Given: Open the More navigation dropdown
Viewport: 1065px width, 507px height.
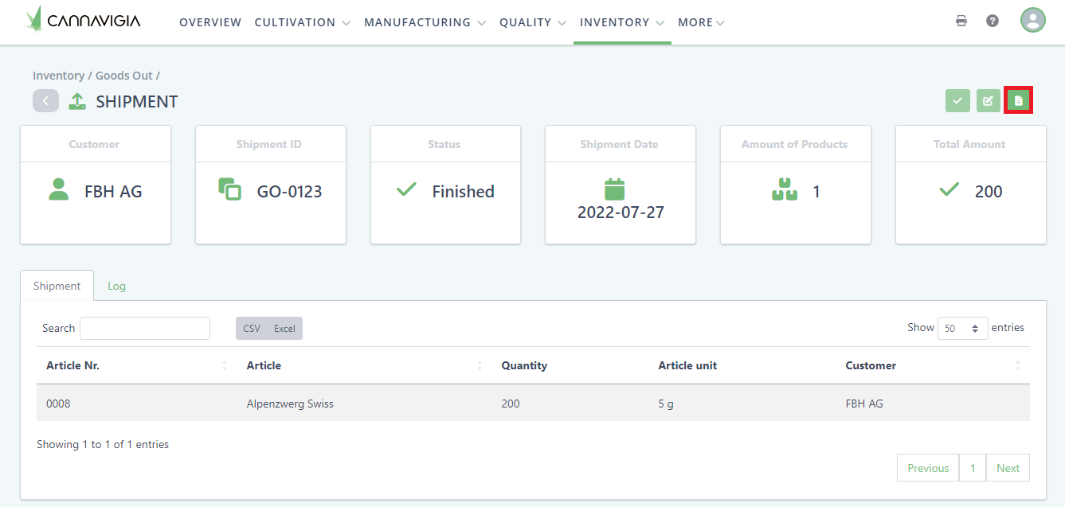Looking at the screenshot, I should pos(701,22).
